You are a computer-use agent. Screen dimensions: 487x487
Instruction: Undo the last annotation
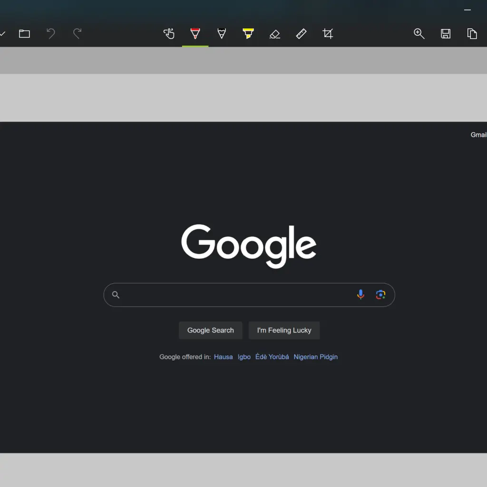pos(51,34)
